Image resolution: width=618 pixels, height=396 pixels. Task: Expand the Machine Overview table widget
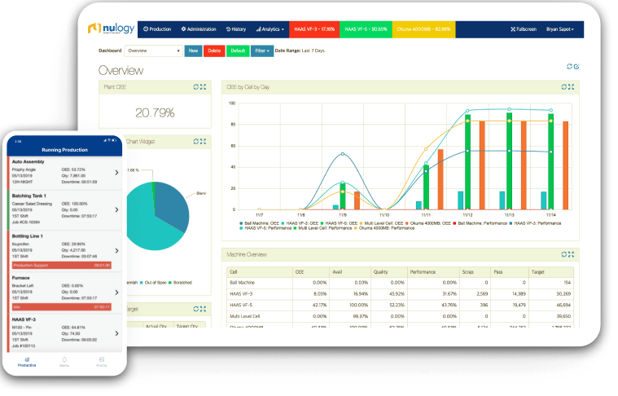571,254
